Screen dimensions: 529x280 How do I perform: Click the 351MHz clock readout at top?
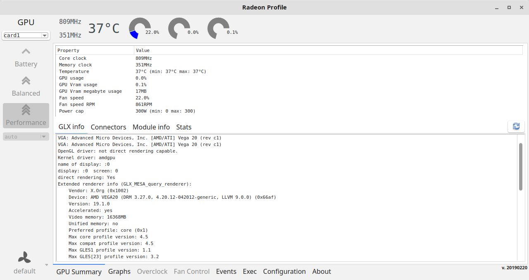point(70,35)
